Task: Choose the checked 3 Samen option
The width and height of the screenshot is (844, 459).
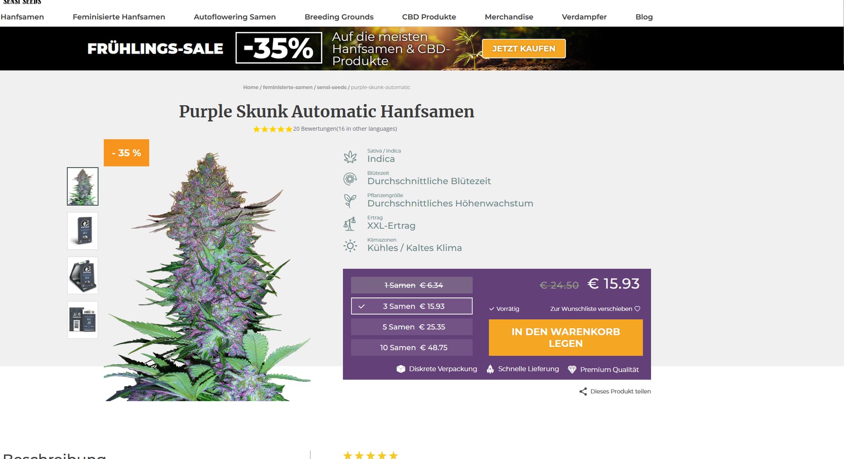Action: [411, 306]
